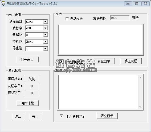Close the ComTools window
The image size is (151, 132).
[x=145, y=4]
